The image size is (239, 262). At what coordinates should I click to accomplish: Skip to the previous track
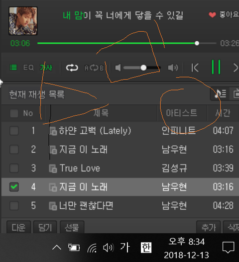click(195, 68)
